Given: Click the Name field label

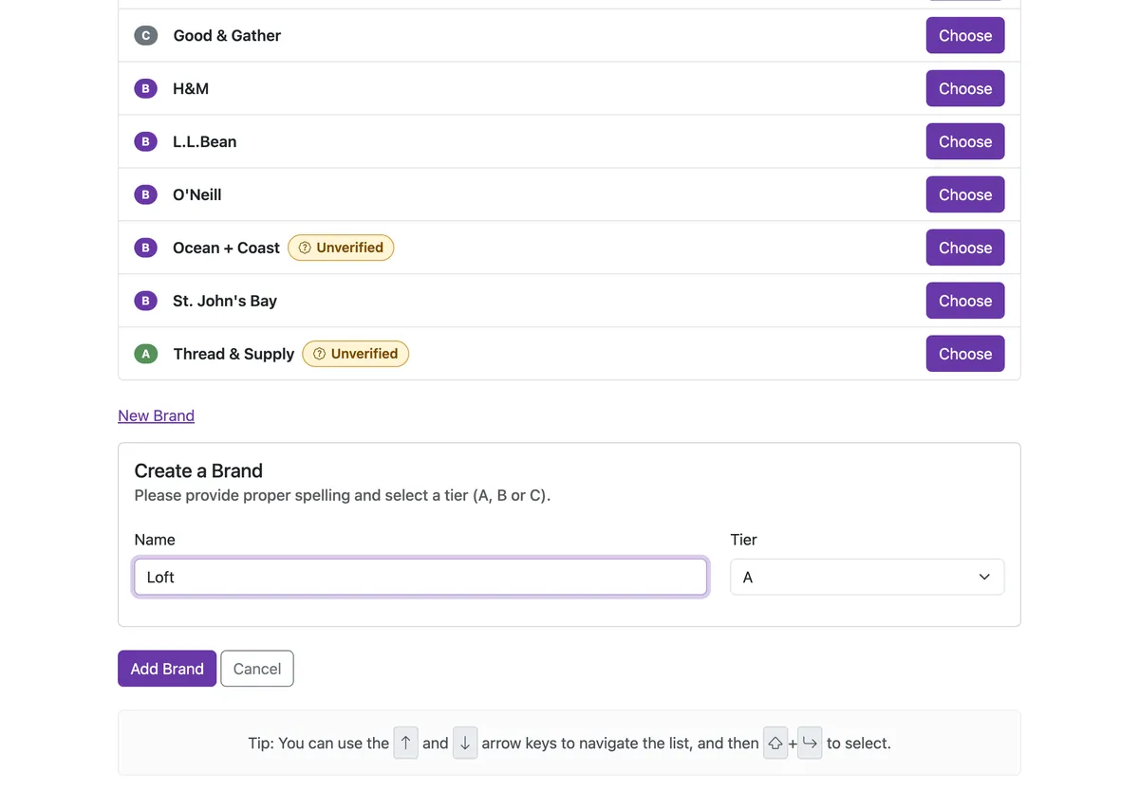Looking at the screenshot, I should tap(155, 540).
